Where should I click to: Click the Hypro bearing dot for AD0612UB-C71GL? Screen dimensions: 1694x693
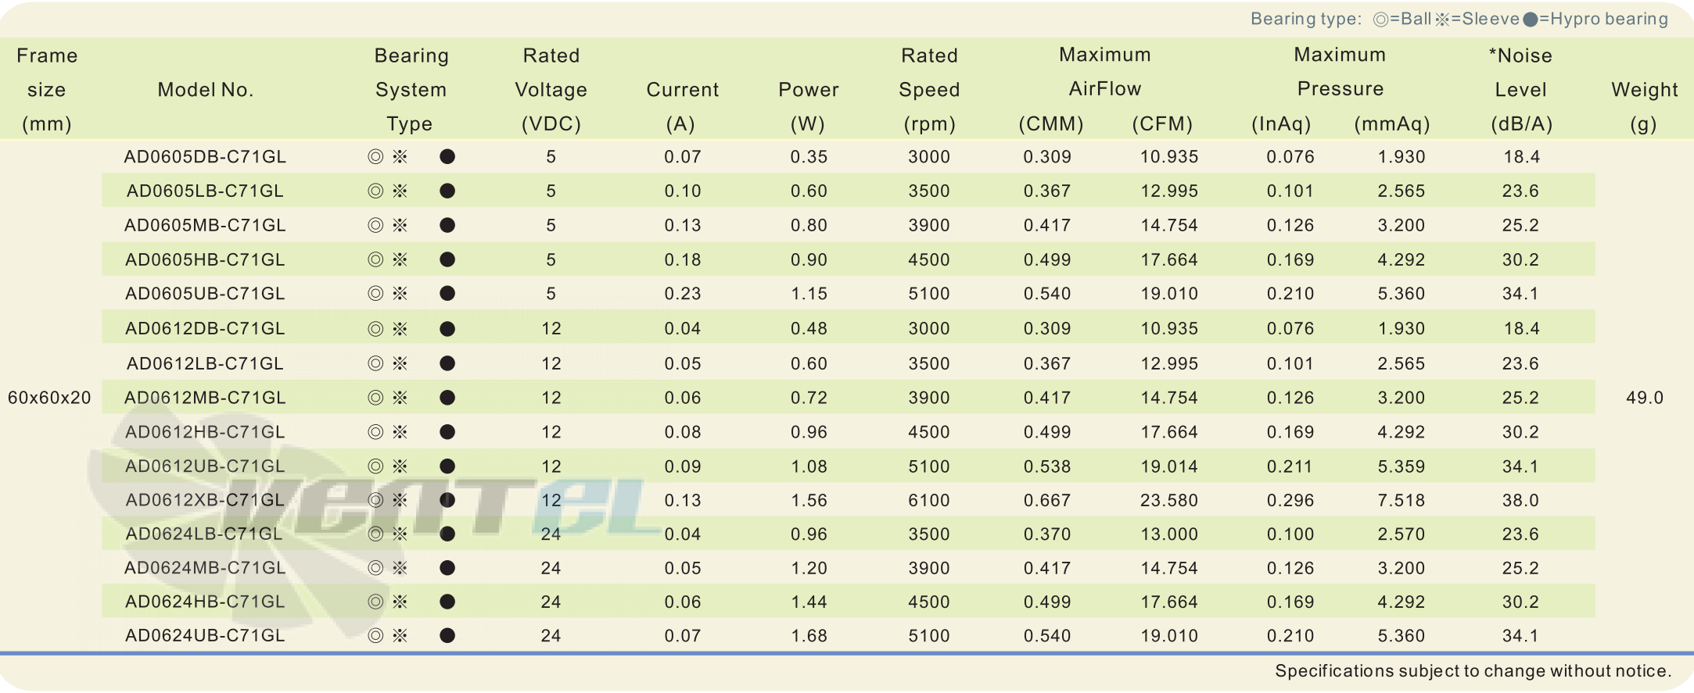[447, 466]
